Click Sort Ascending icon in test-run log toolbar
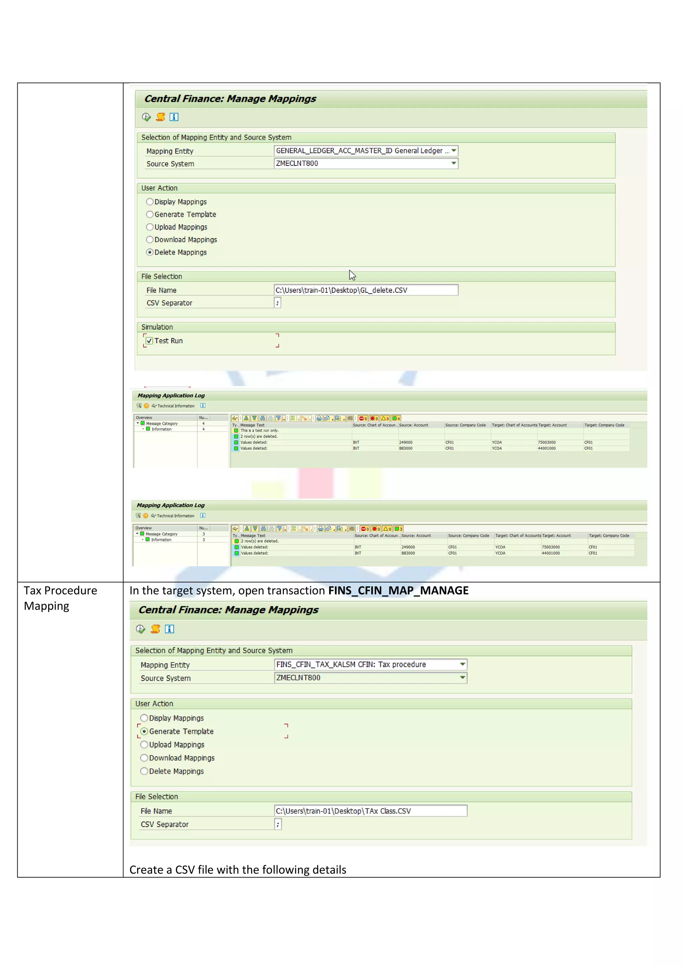This screenshot has width=683, height=966. tap(246, 418)
